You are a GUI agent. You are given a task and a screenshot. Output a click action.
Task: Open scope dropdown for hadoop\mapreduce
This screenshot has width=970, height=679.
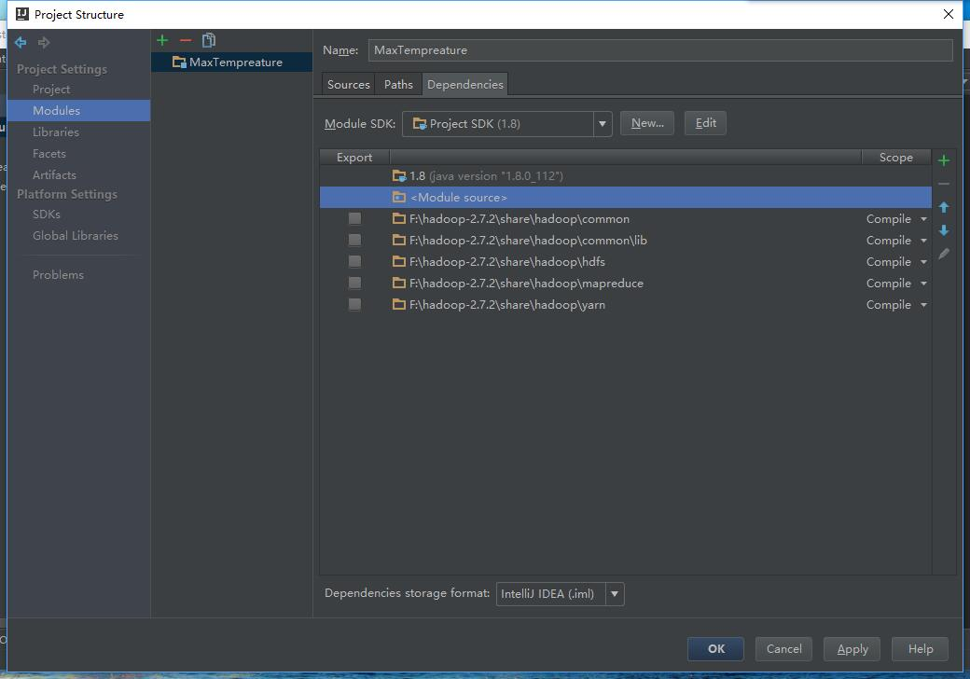click(x=923, y=284)
